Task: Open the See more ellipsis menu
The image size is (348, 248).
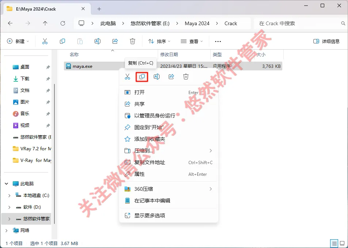Action: point(218,42)
